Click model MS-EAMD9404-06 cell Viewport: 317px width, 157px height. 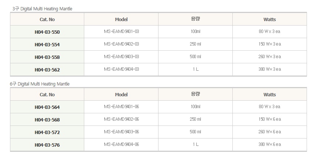point(121,144)
